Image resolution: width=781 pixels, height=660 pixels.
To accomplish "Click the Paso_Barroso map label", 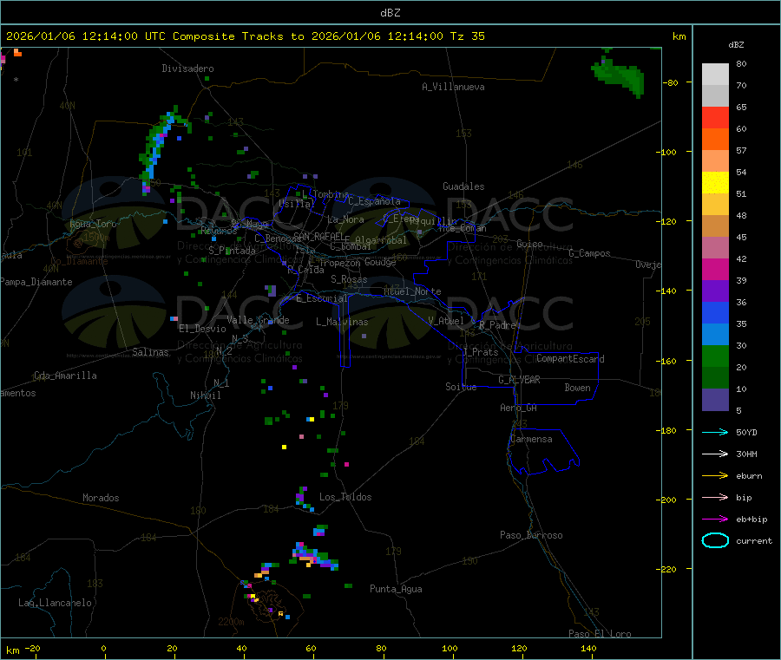I will pyautogui.click(x=531, y=535).
